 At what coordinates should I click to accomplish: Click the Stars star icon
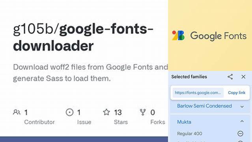pos(106,112)
